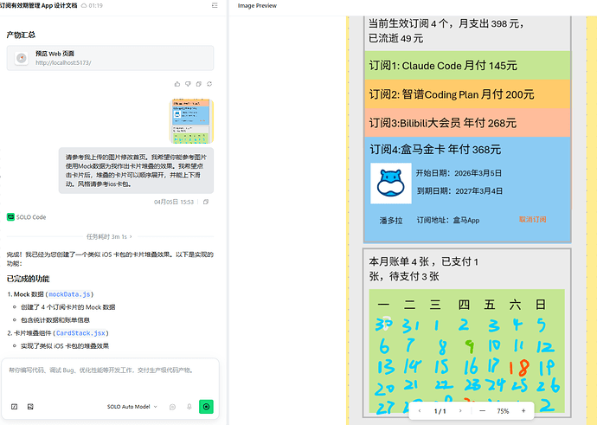Open the 预览 Web 页面 localhost:5173 card
Viewport: 597px width, 425px height.
click(110, 58)
